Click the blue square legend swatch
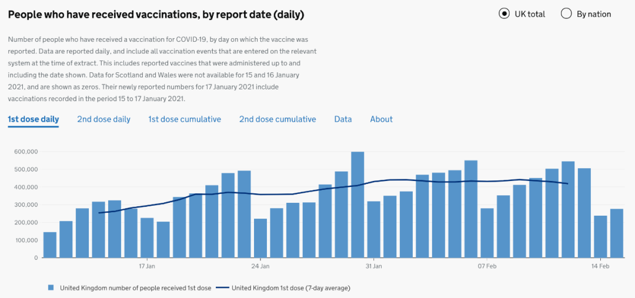Image resolution: width=635 pixels, height=298 pixels. tap(51, 288)
